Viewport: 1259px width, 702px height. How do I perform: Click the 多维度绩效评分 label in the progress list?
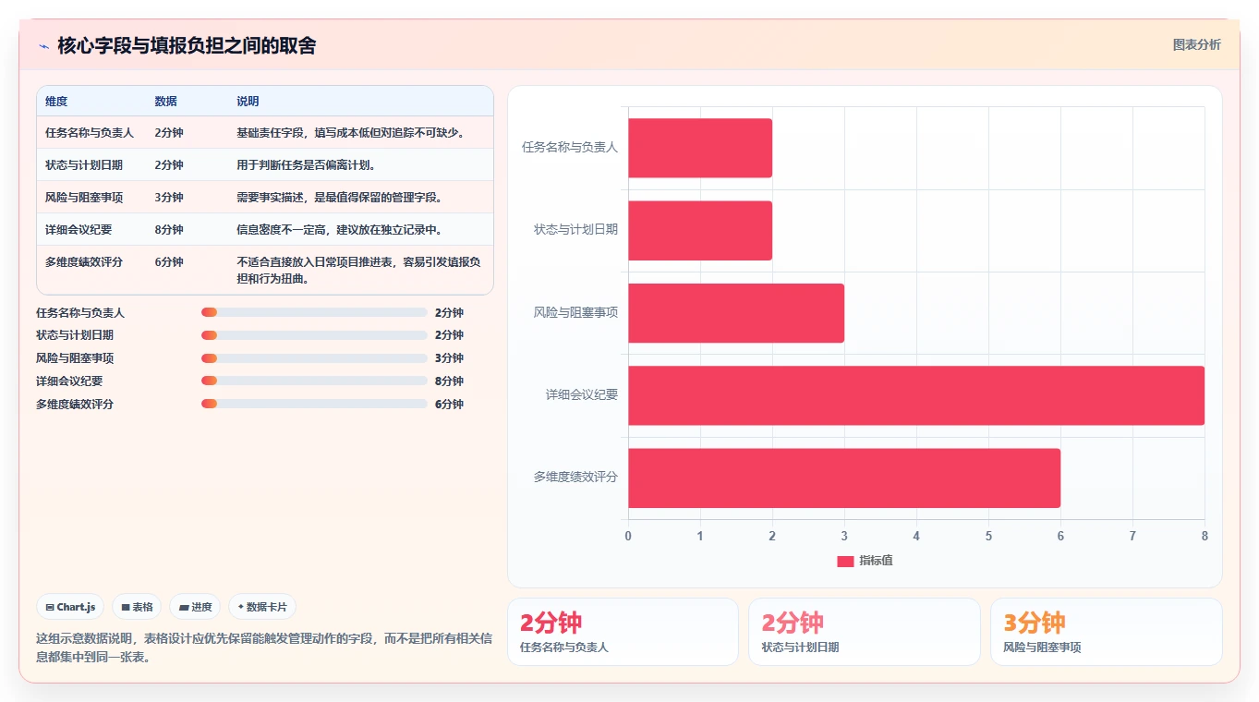[75, 405]
